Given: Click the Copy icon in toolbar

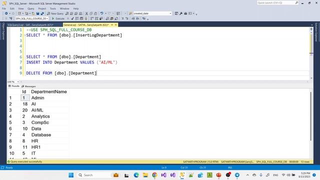Looking at the screenshot, I should 91,13.
